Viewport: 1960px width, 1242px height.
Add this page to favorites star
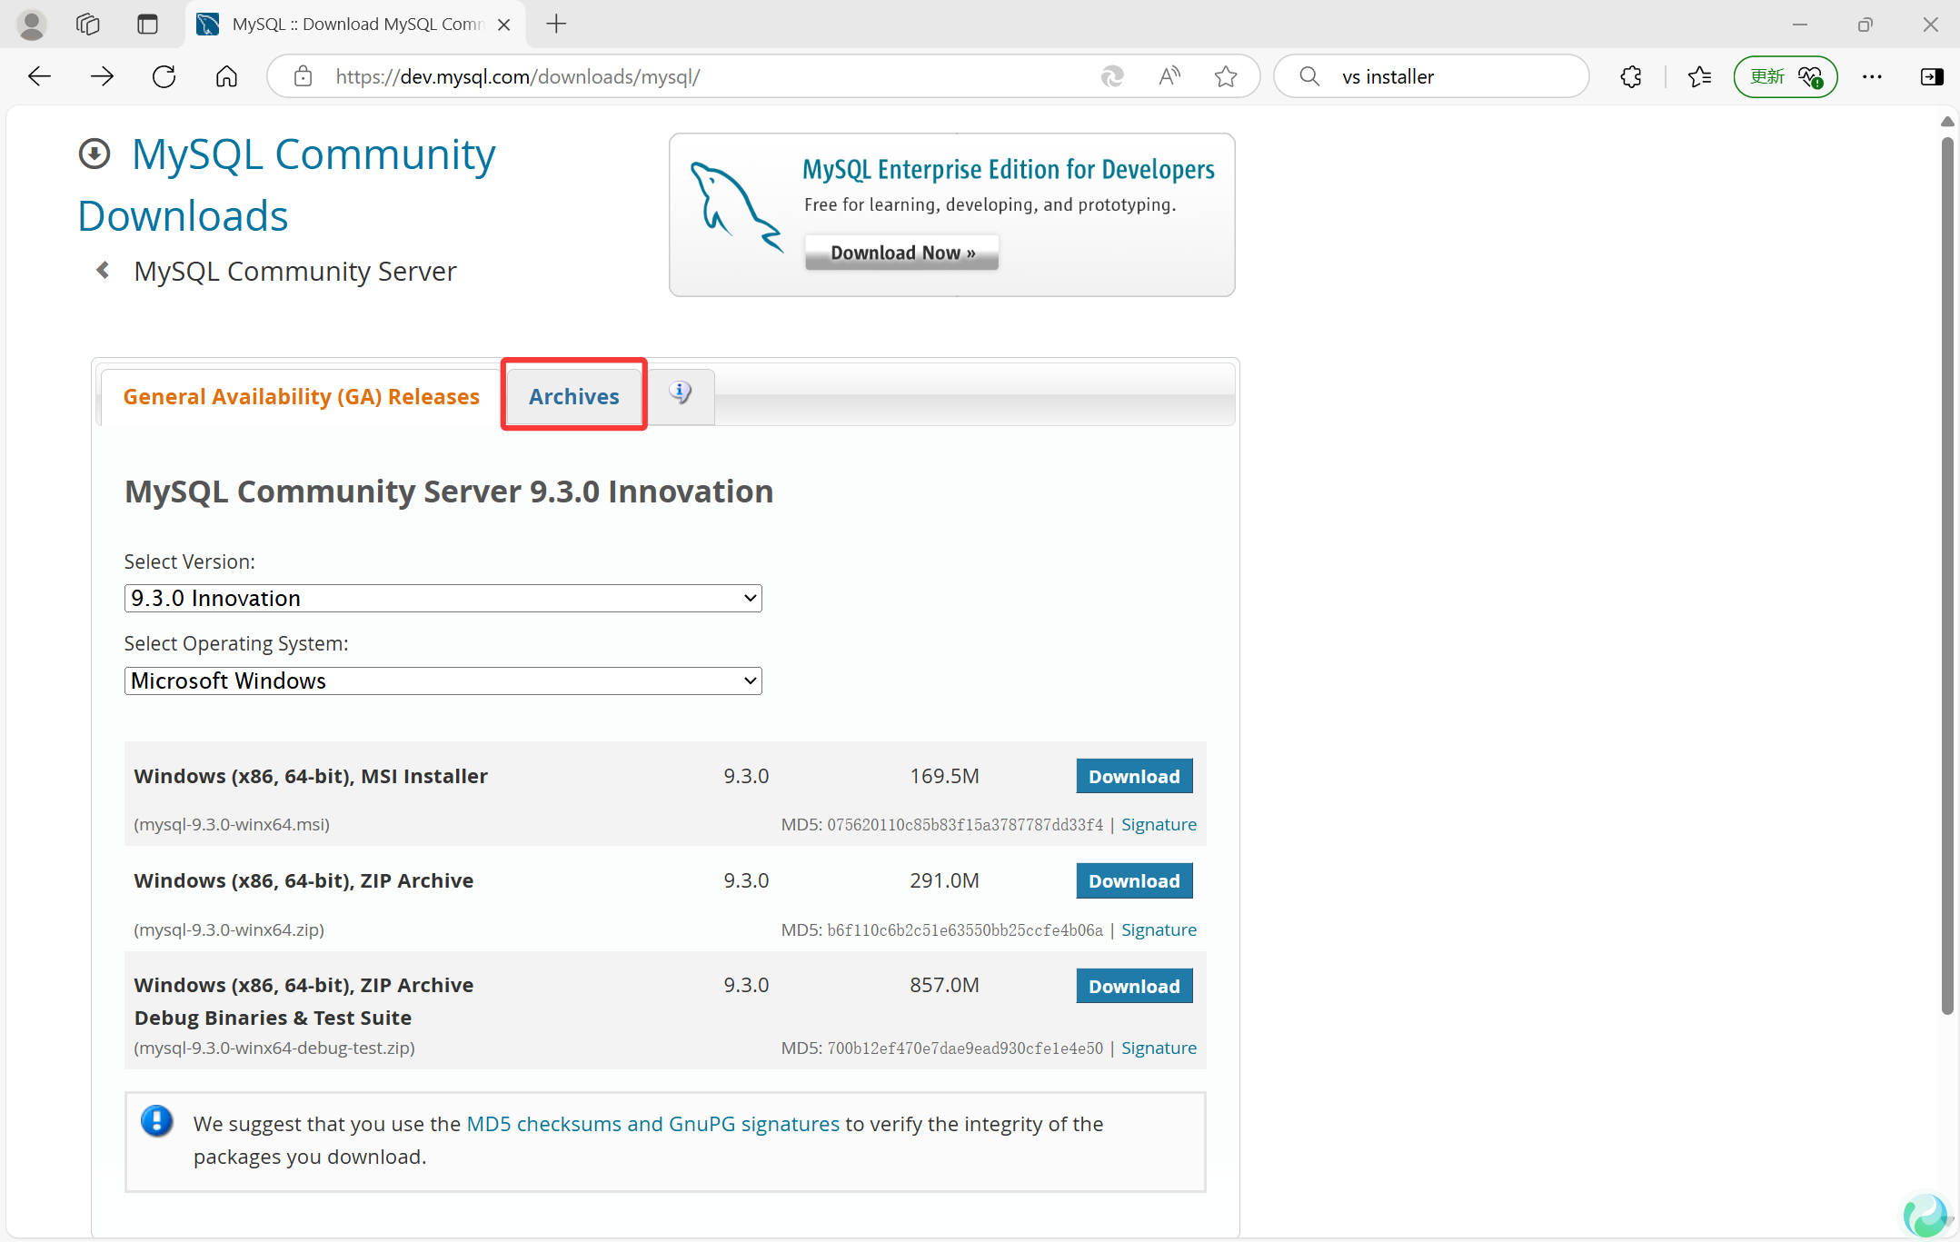1226,76
